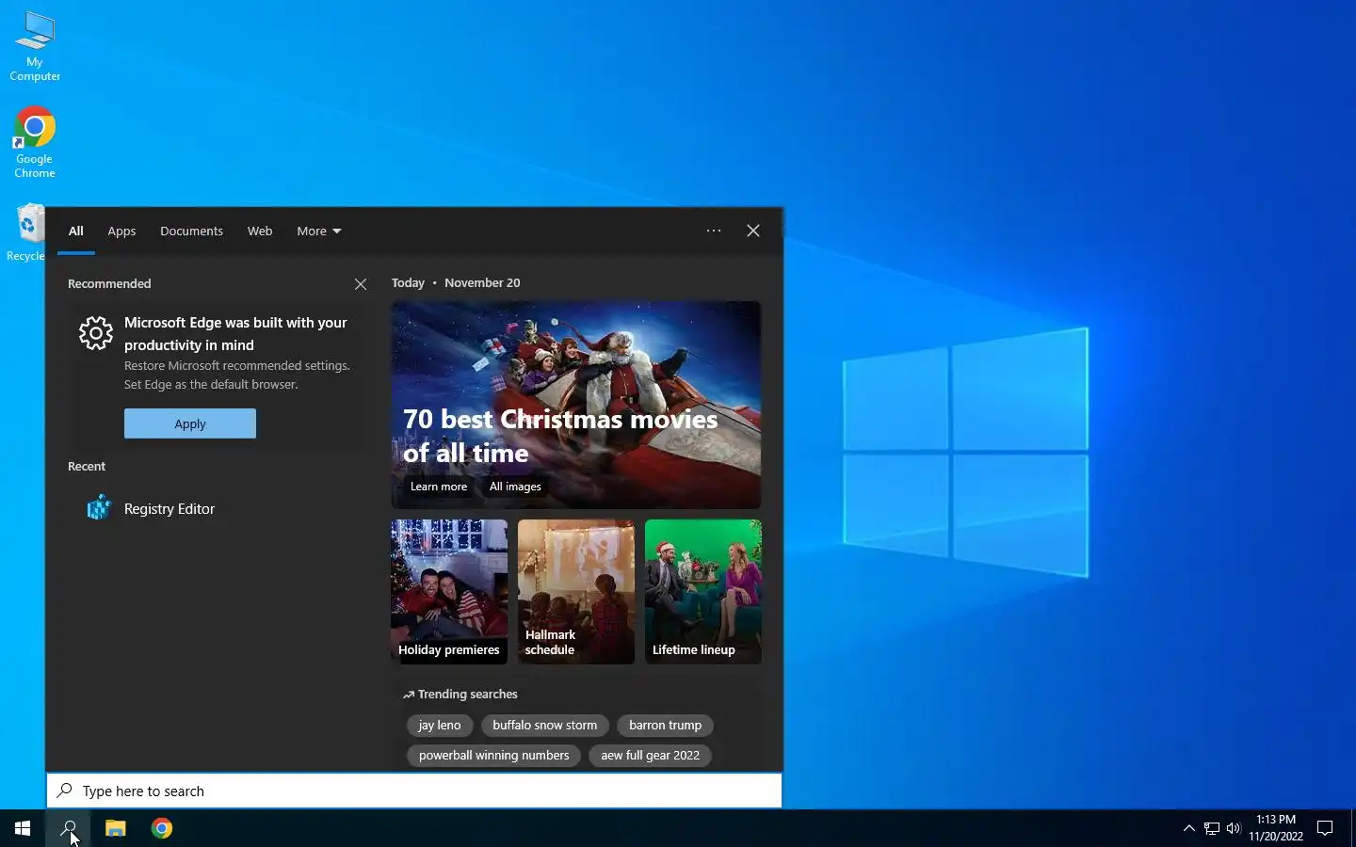Search trending topic jay leno
Viewport: 1356px width, 847px height.
point(440,726)
